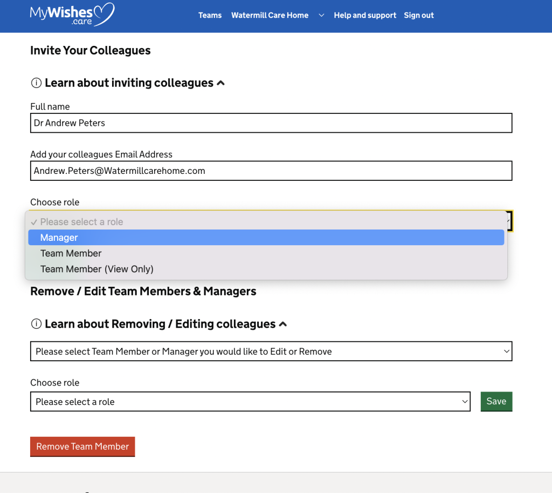The height and width of the screenshot is (493, 552).
Task: Open the Watermill Care Home dropdown arrow
Action: pos(321,16)
